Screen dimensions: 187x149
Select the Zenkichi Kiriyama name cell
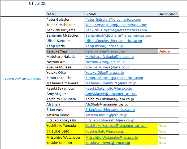(65, 30)
